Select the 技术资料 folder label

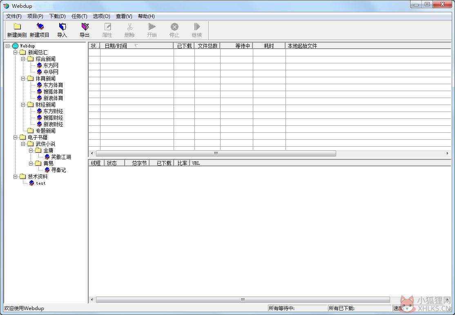pyautogui.click(x=38, y=176)
